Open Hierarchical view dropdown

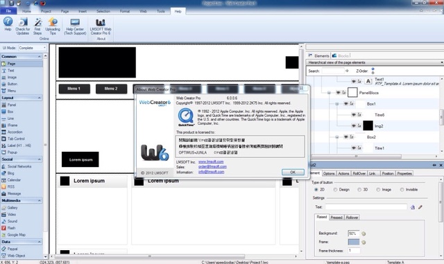click(442, 62)
